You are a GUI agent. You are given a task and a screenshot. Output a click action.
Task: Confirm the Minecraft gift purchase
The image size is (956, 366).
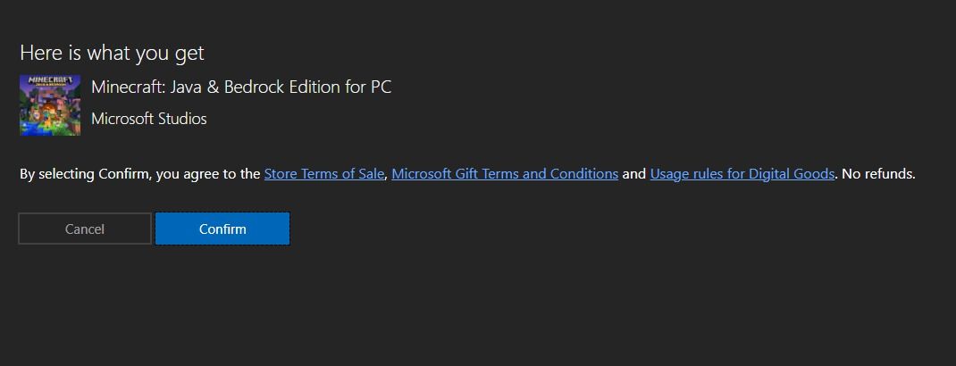(x=222, y=229)
